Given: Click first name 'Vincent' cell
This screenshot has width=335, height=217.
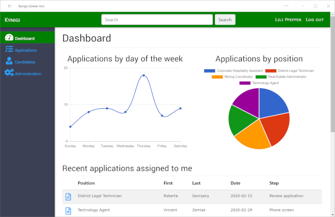Looking at the screenshot, I should pos(170,210).
